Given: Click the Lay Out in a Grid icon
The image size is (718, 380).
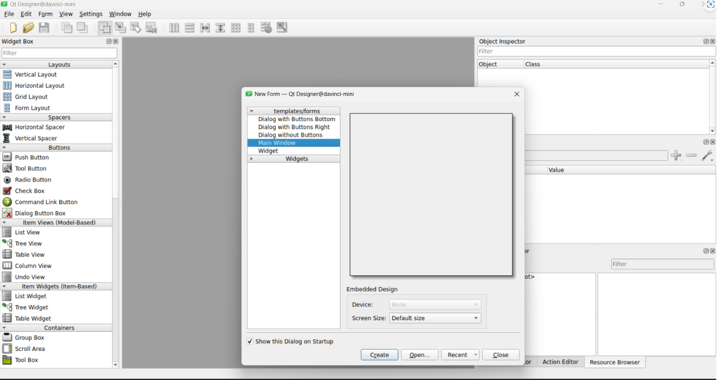Looking at the screenshot, I should pyautogui.click(x=235, y=28).
